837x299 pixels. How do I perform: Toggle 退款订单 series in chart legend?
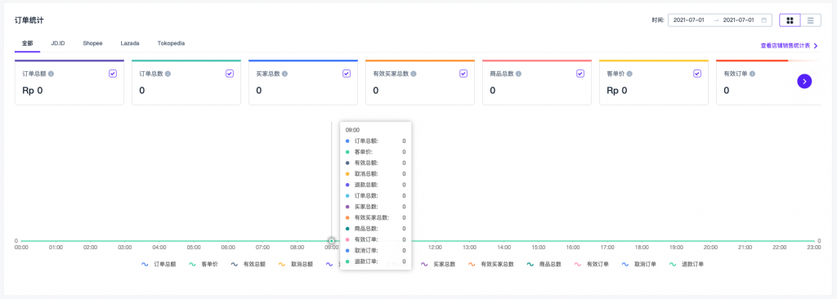[687, 265]
